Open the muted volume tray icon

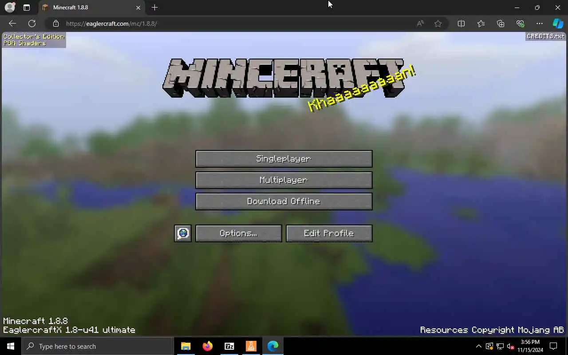click(x=511, y=346)
